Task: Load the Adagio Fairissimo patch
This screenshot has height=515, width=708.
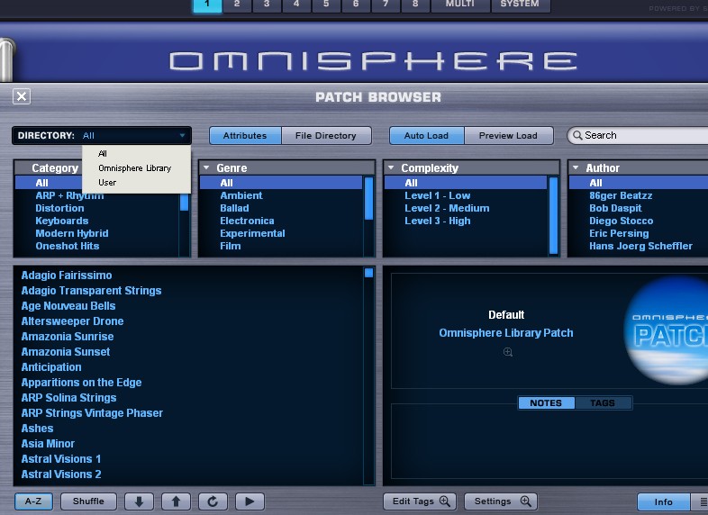Action: click(x=67, y=276)
